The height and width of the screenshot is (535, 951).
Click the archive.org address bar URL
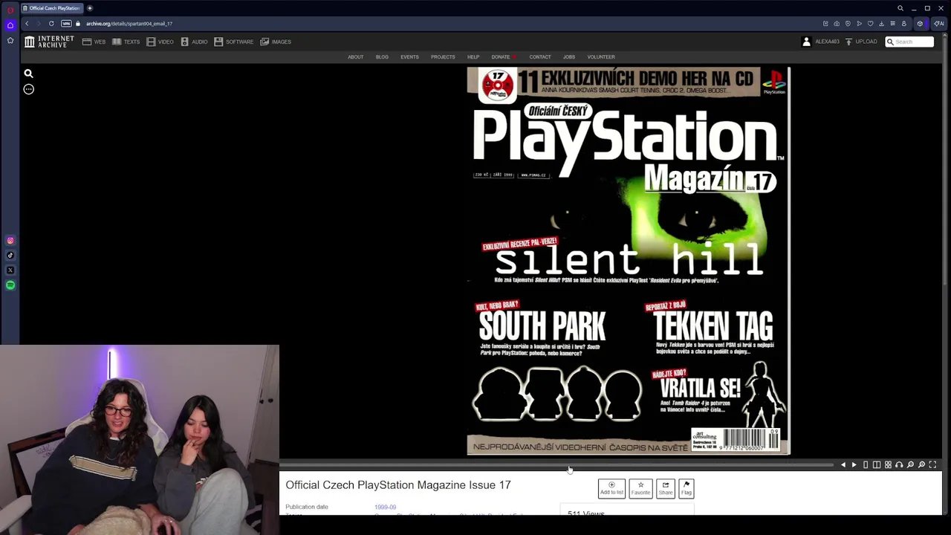point(129,24)
